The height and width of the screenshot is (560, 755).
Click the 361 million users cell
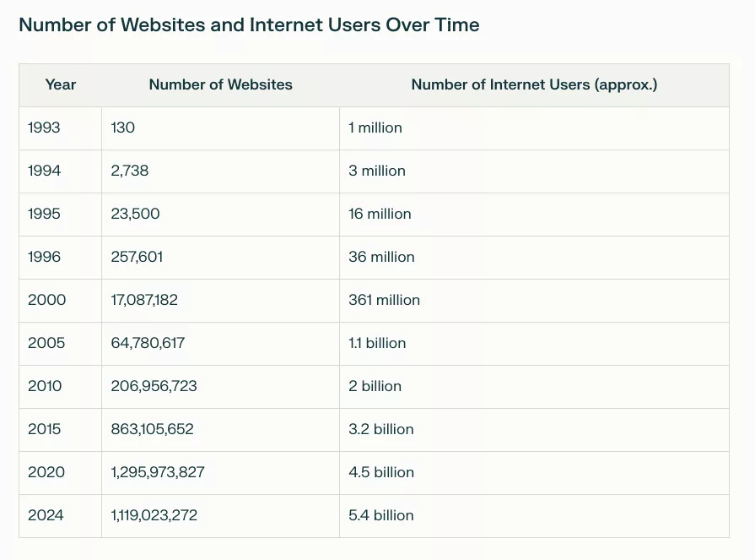384,301
